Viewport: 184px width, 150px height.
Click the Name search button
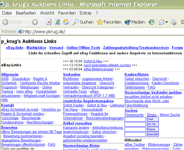pos(153,129)
